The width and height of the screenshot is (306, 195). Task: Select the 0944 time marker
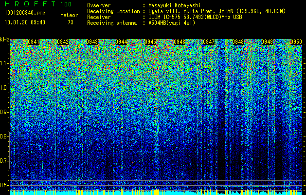121,42
